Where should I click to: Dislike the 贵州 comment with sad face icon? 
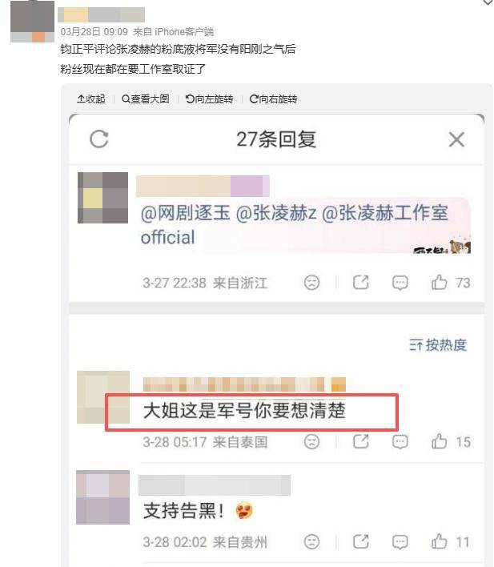[x=311, y=541]
